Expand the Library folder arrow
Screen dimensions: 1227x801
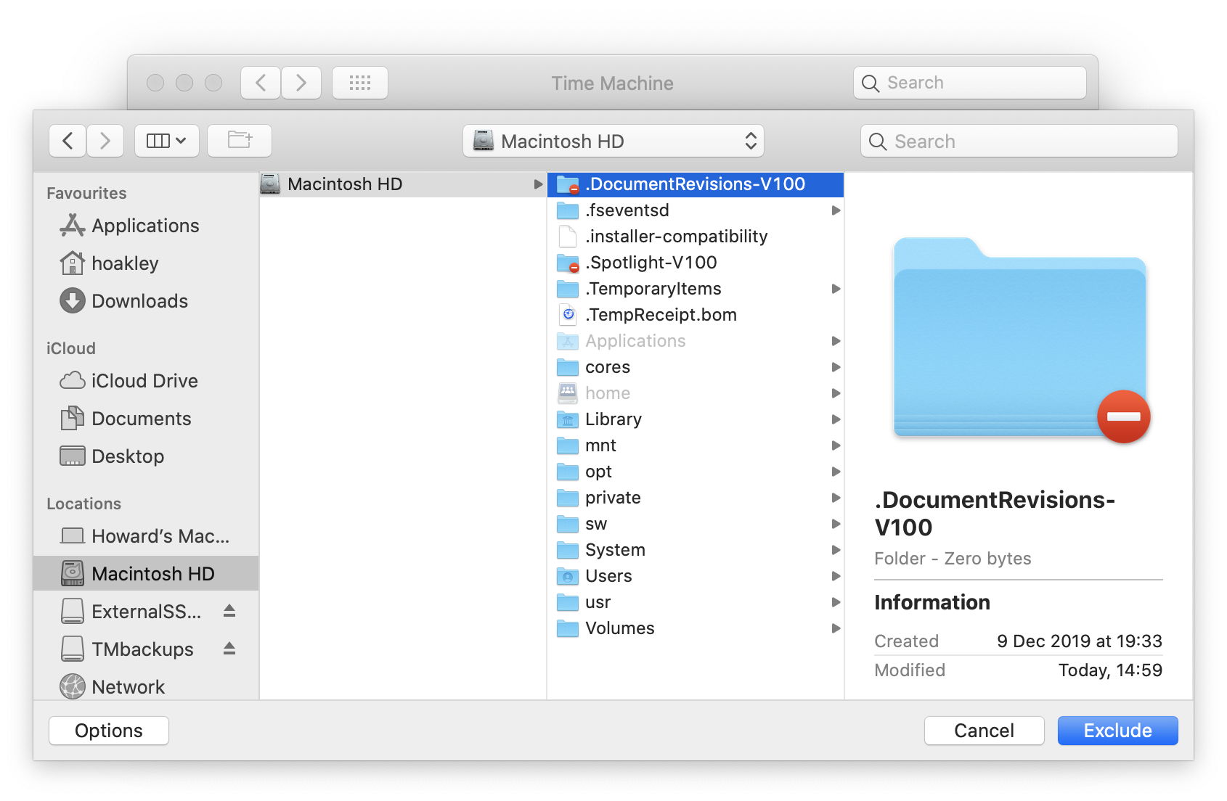coord(836,419)
